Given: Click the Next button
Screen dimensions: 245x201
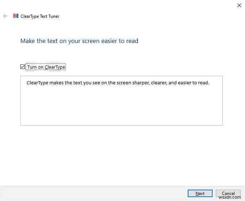Looking at the screenshot, I should pos(200,193).
